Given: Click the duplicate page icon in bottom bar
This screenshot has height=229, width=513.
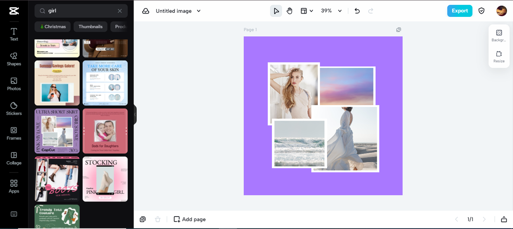Looking at the screenshot, I should click(x=143, y=219).
